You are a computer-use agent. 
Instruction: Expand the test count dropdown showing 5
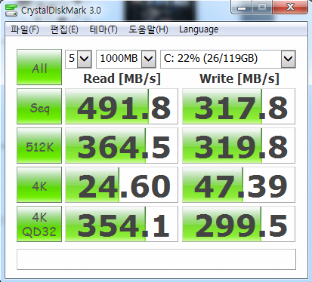coord(84,59)
